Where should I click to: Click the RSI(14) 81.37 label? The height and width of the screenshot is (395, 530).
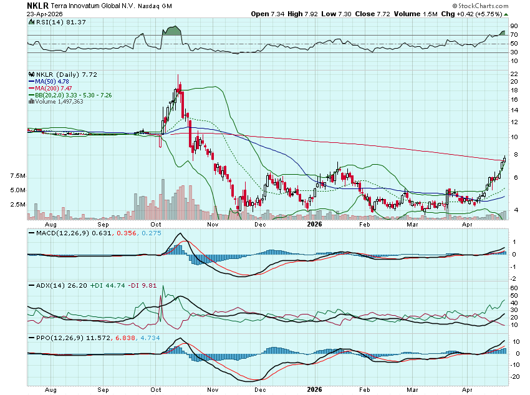click(61, 22)
